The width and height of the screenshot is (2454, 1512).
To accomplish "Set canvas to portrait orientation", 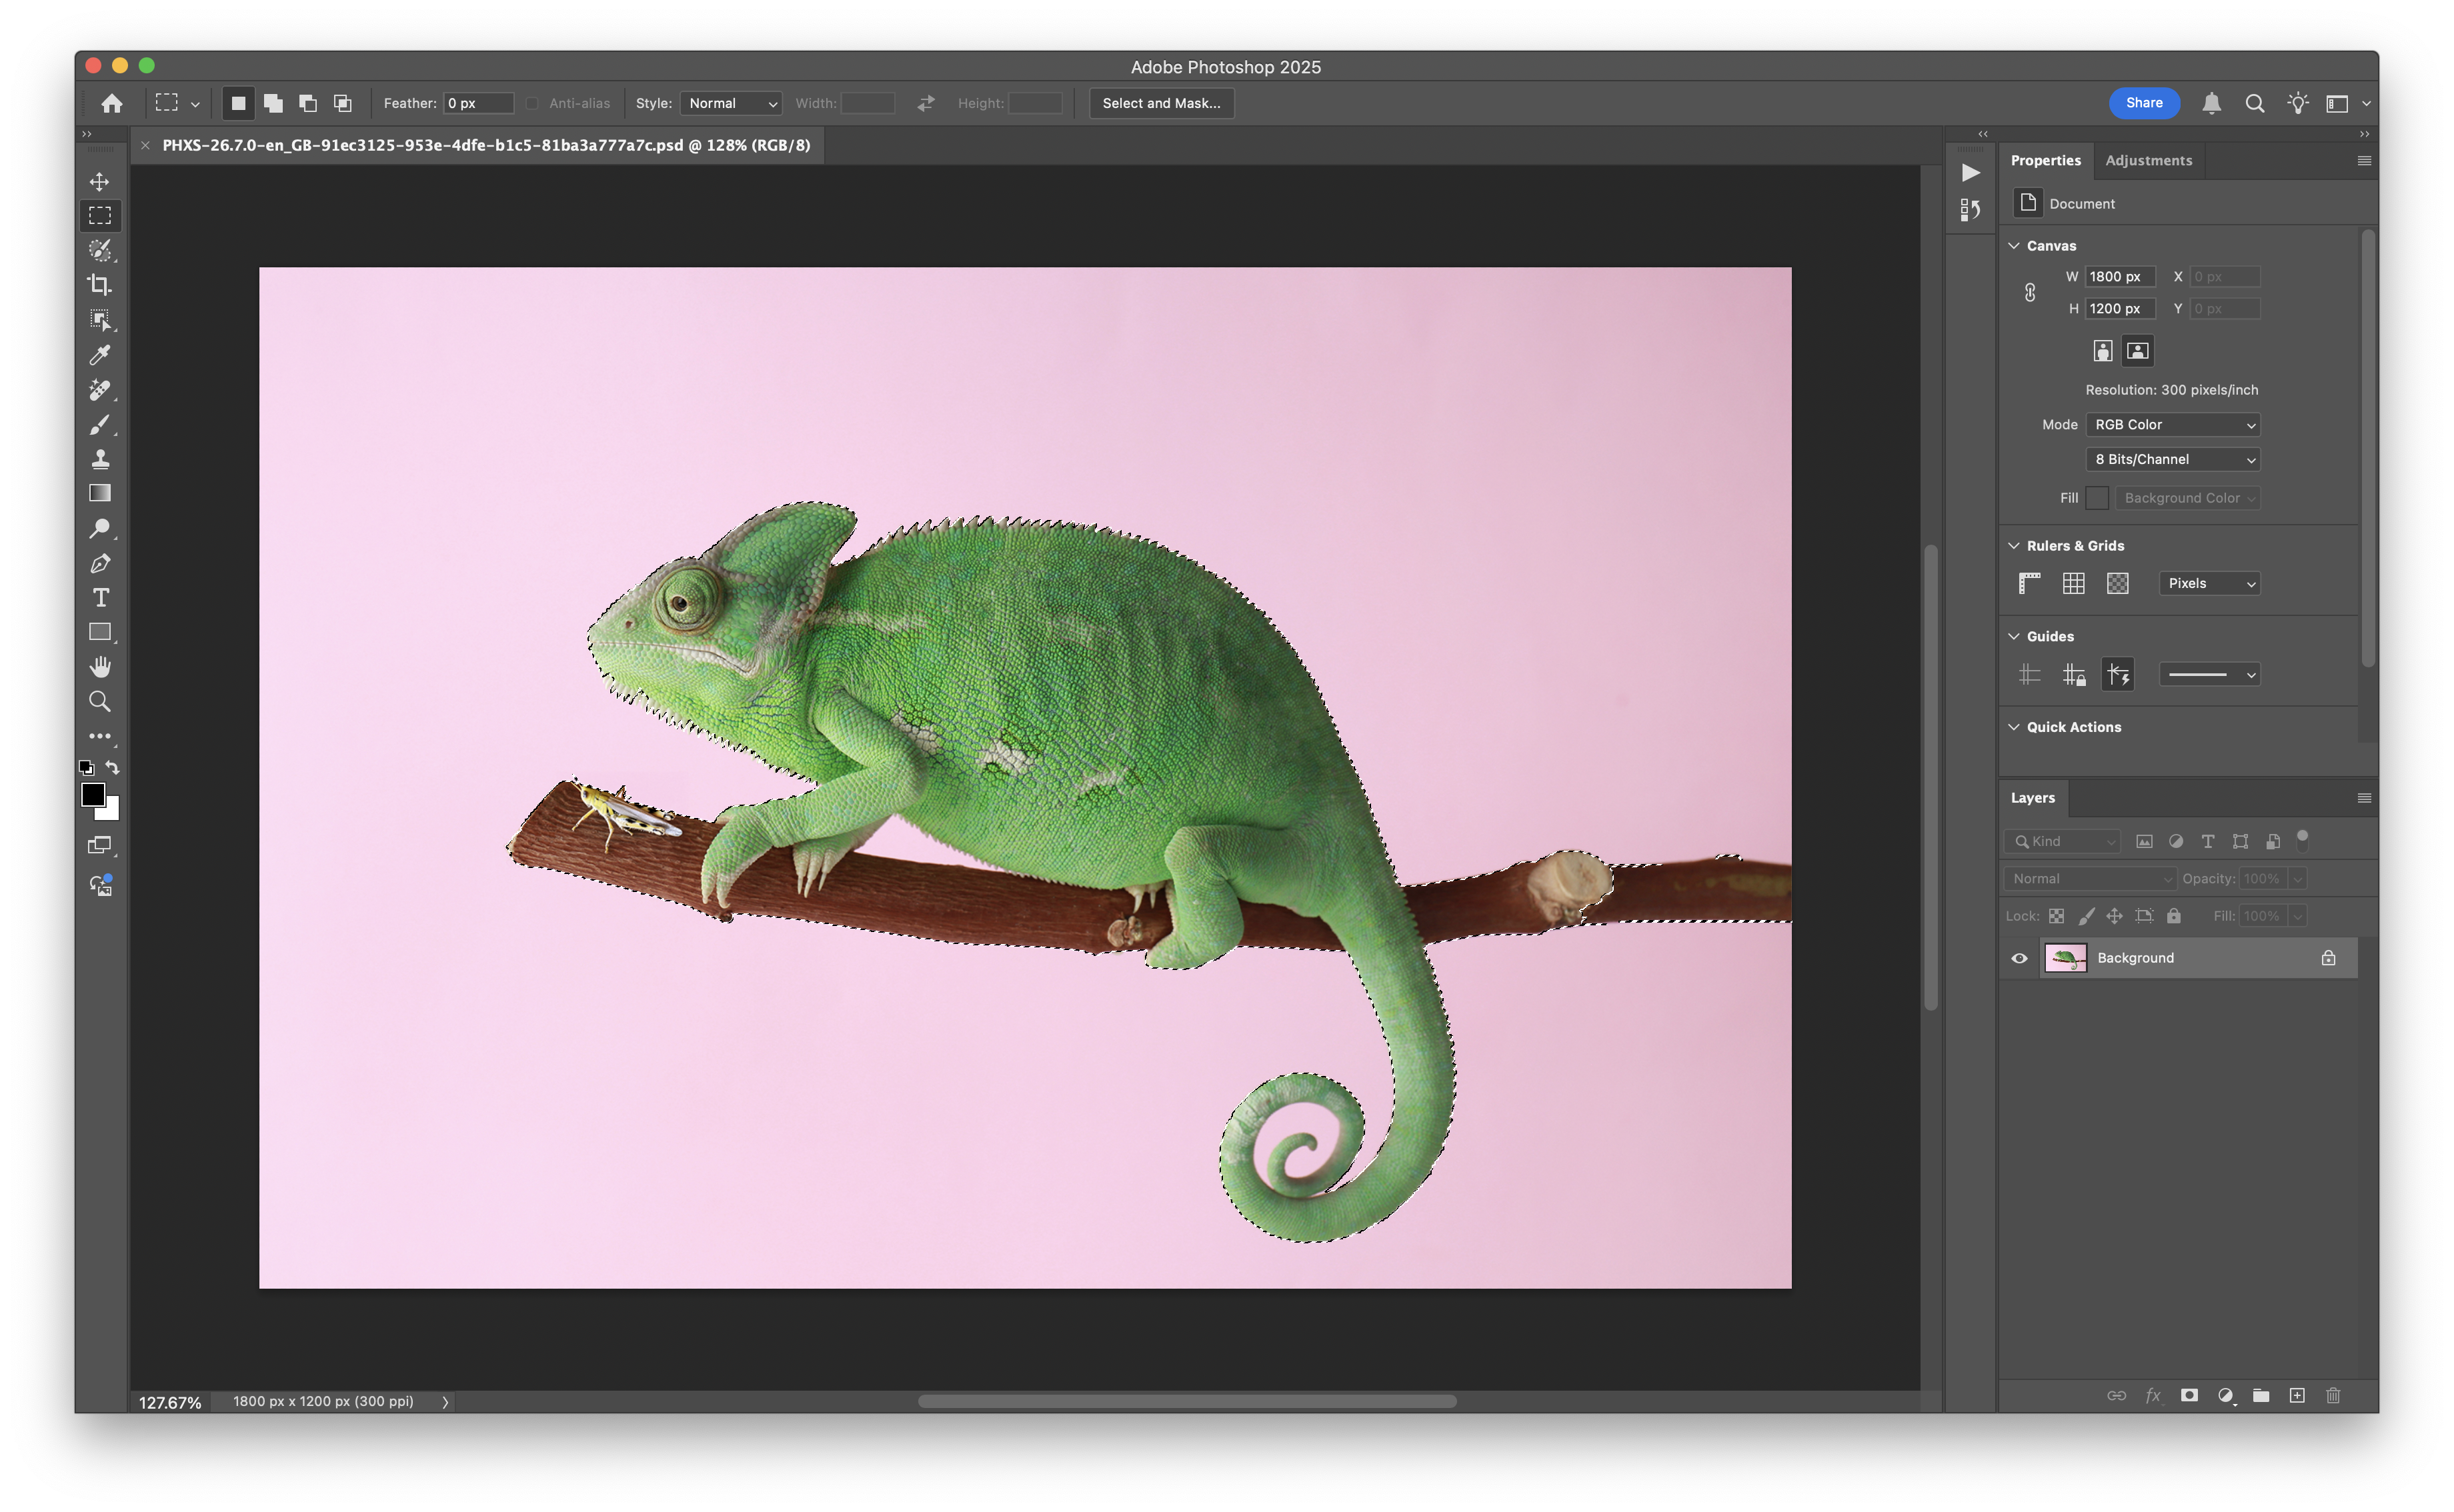I will (x=2103, y=351).
